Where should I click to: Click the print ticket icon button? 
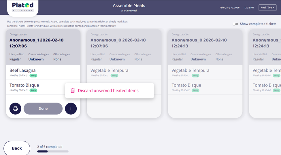click(x=15, y=109)
